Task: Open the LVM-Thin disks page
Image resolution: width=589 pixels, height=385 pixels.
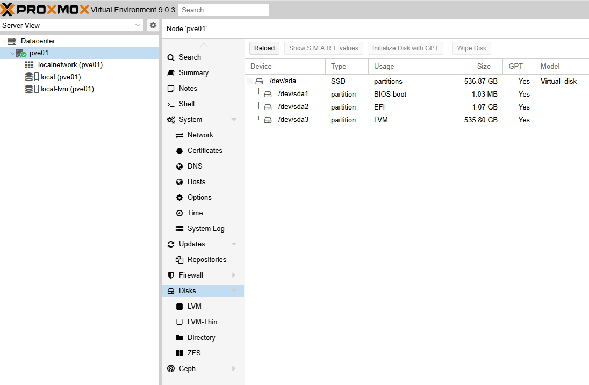Action: pyautogui.click(x=203, y=322)
